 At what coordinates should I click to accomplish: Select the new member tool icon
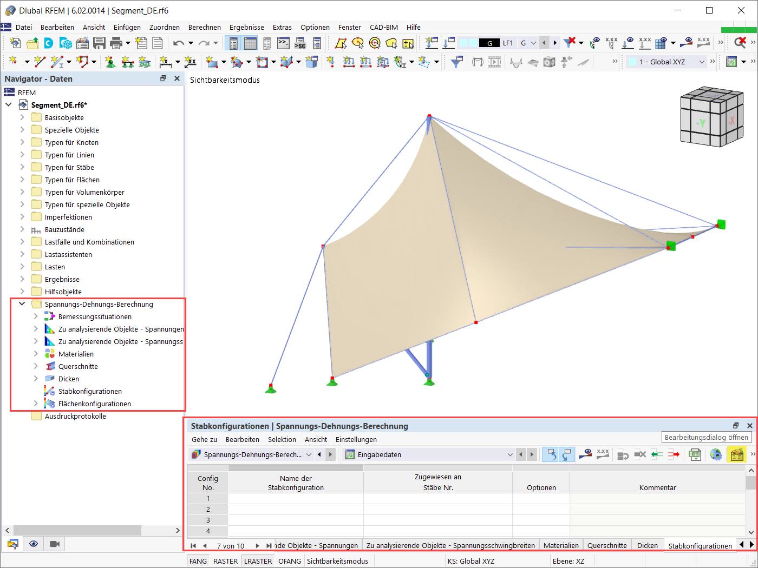click(x=56, y=62)
